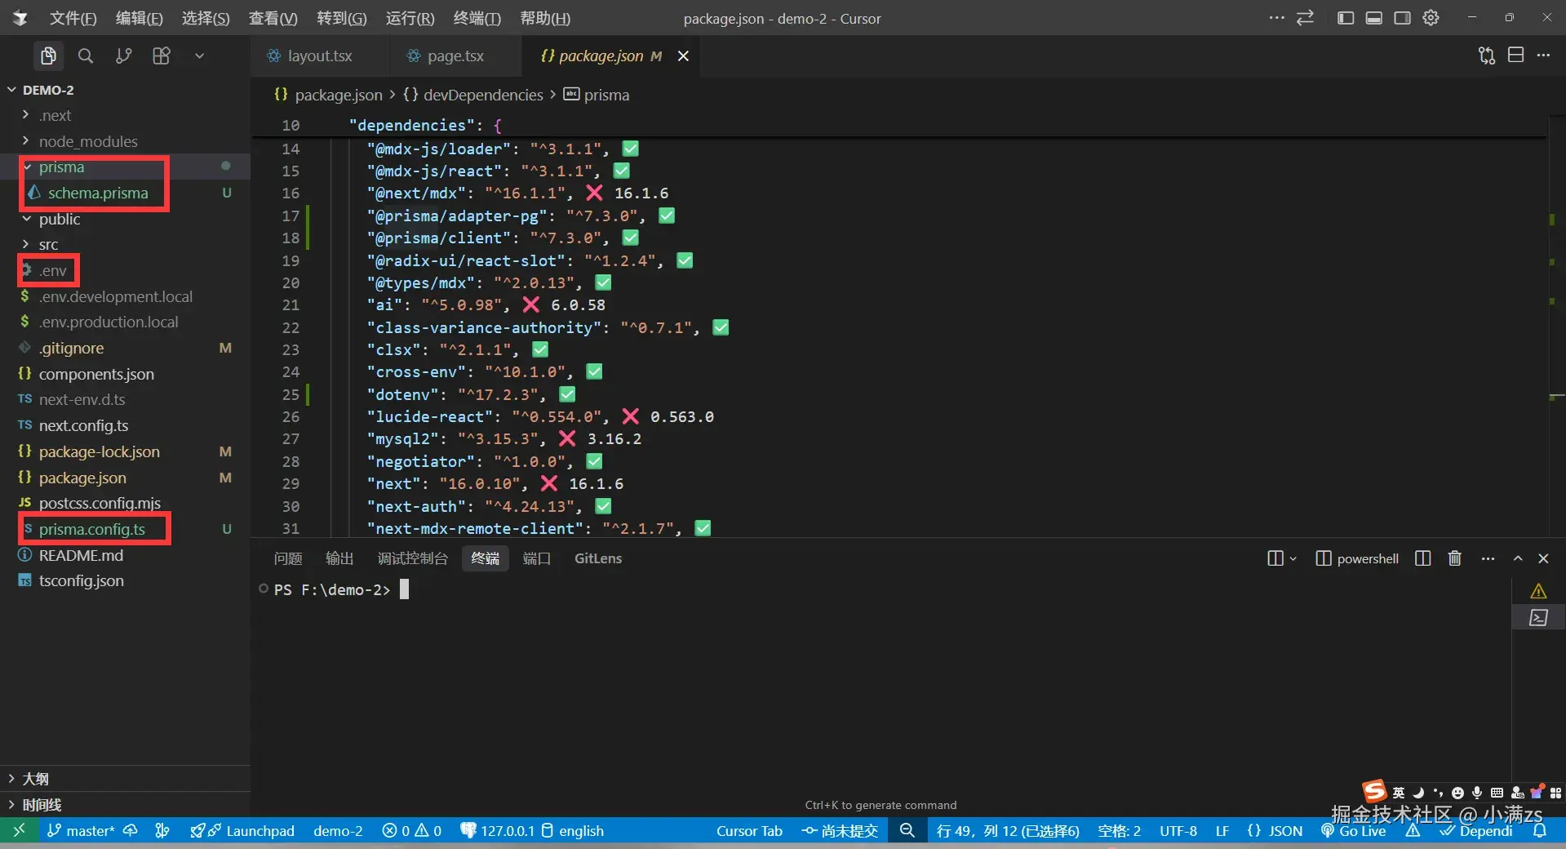This screenshot has width=1566, height=849.
Task: Open the Search view icon
Action: click(86, 56)
